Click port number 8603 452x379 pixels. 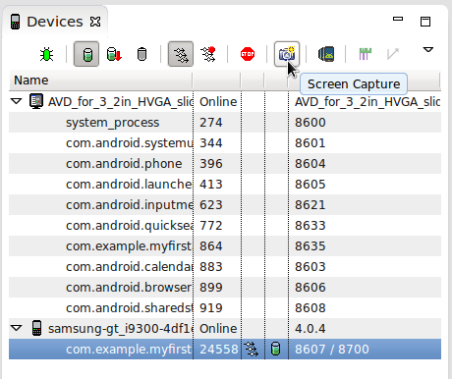[x=311, y=267]
